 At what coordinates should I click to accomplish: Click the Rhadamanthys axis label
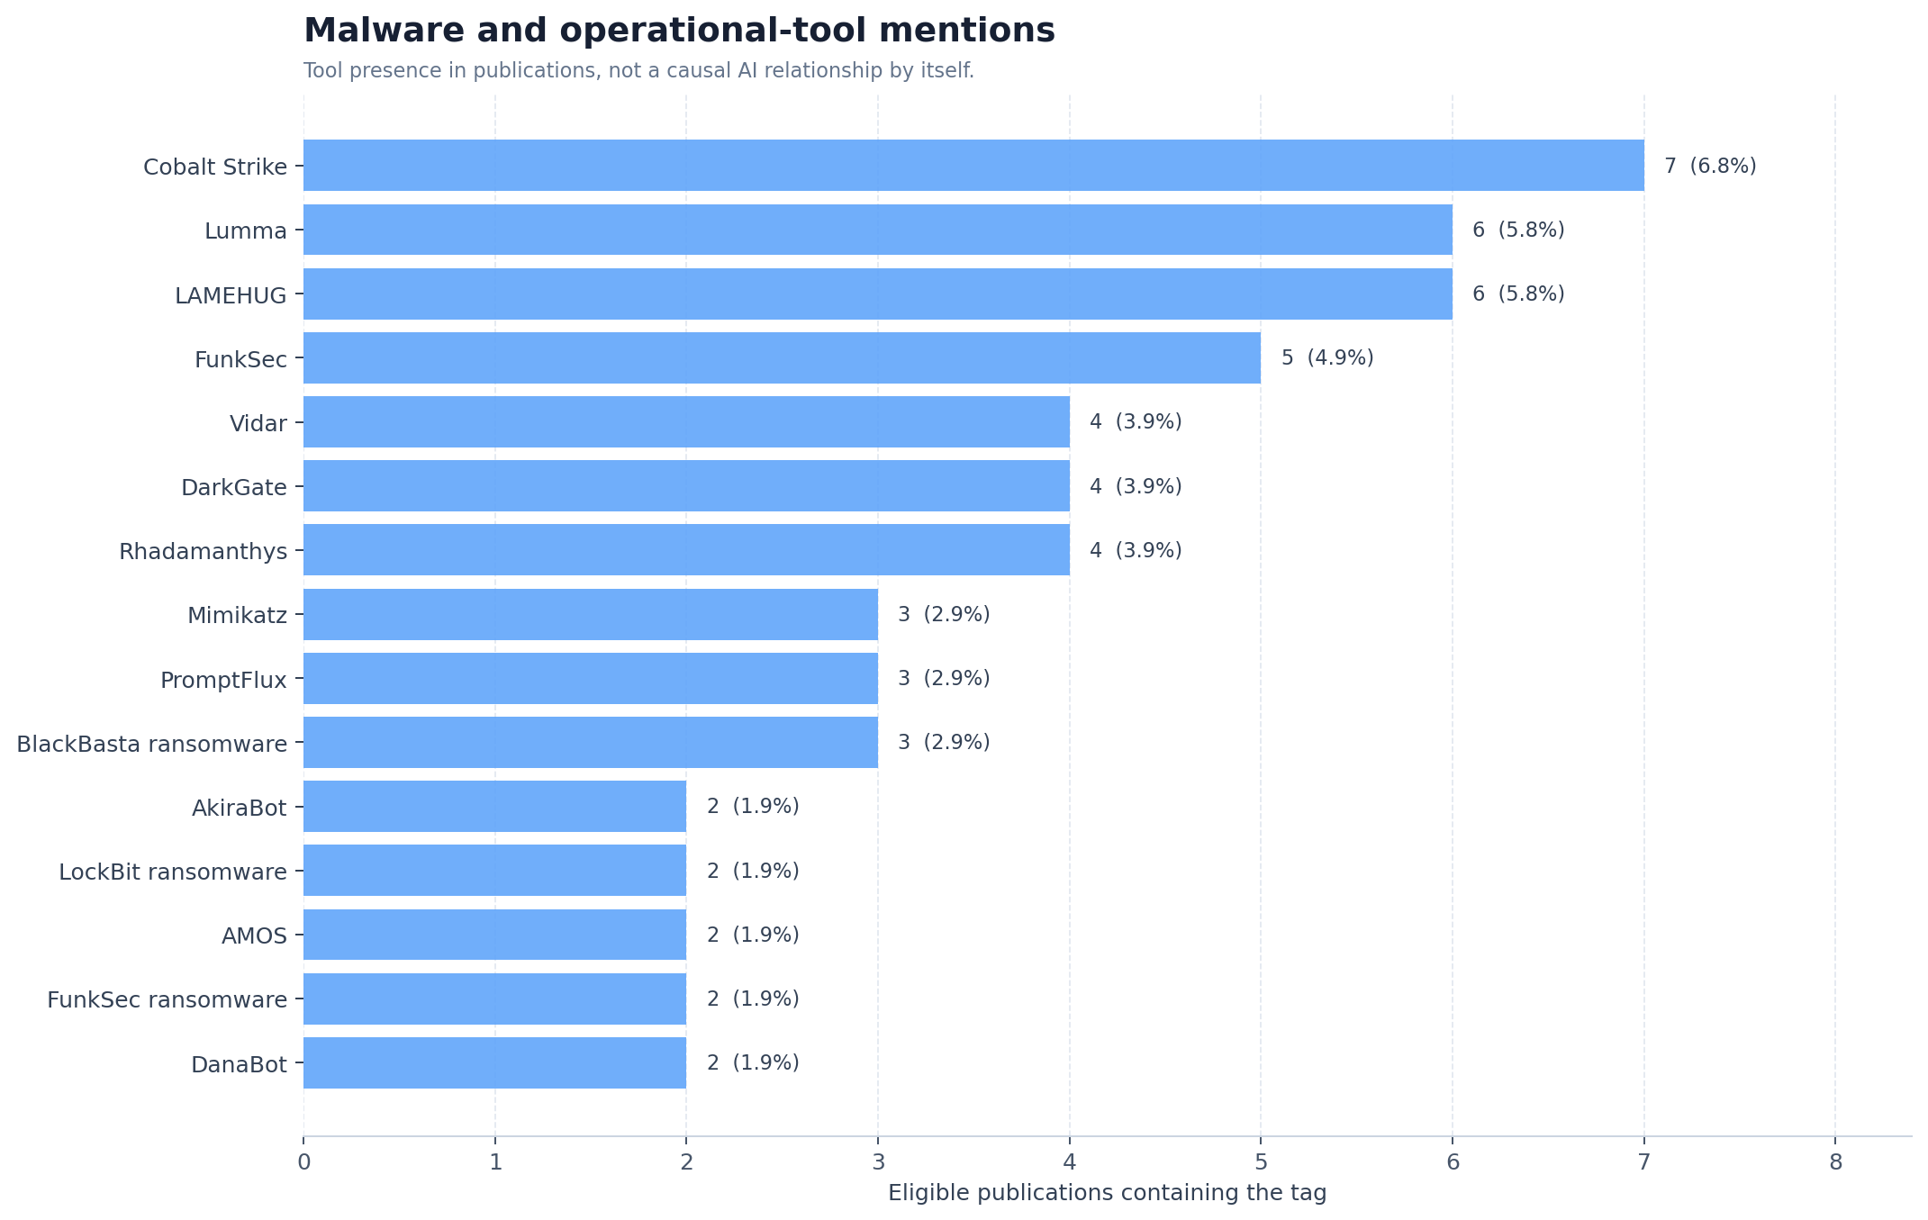click(203, 552)
